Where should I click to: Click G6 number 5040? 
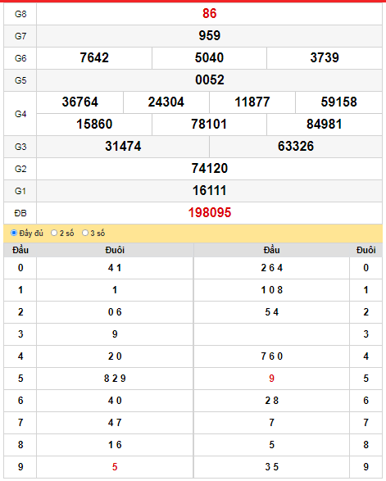pos(209,57)
